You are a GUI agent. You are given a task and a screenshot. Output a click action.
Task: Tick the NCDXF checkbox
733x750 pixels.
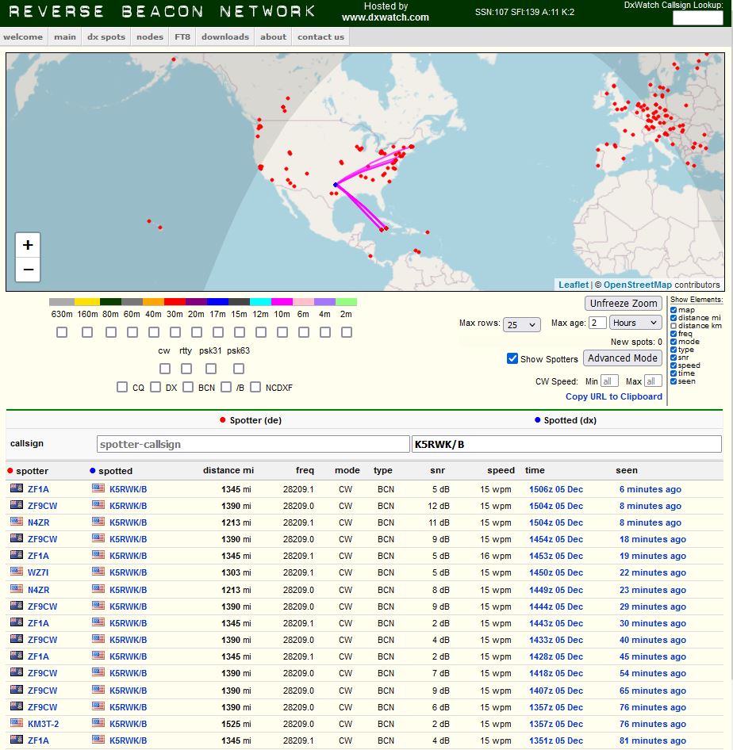pos(255,387)
